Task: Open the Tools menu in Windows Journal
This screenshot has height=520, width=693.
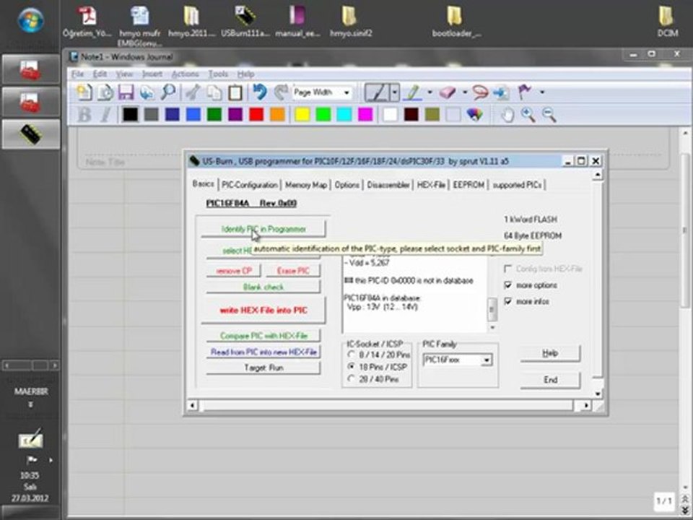Action: coord(218,74)
